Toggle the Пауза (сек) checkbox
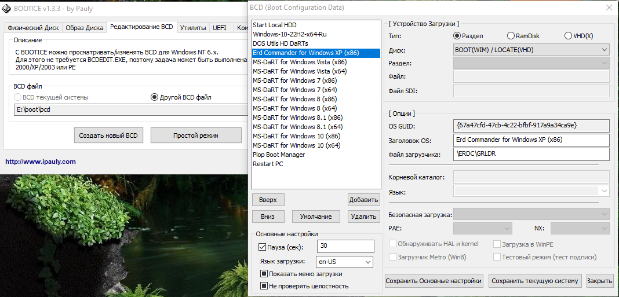 (x=263, y=247)
